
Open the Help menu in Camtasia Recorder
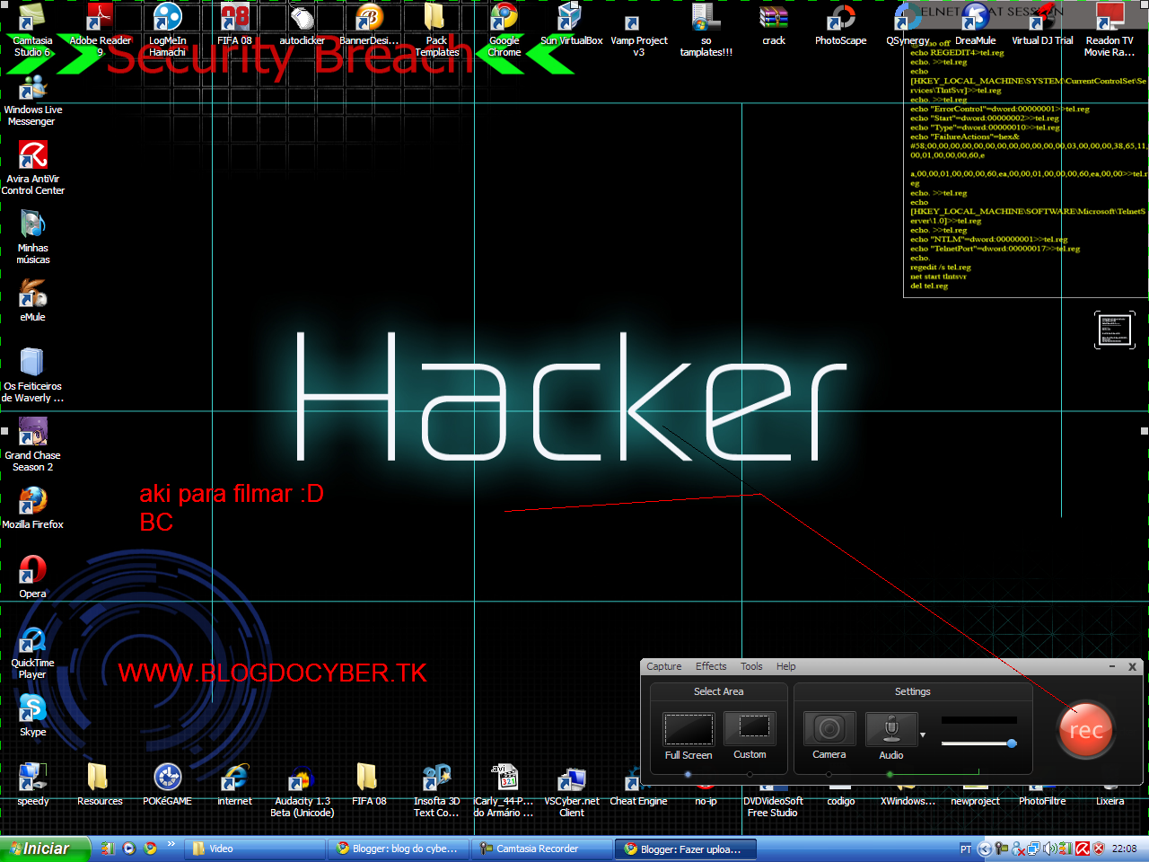tap(785, 666)
